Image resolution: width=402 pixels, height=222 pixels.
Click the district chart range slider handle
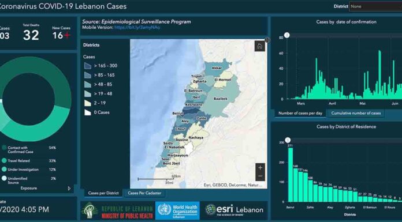click(x=288, y=140)
